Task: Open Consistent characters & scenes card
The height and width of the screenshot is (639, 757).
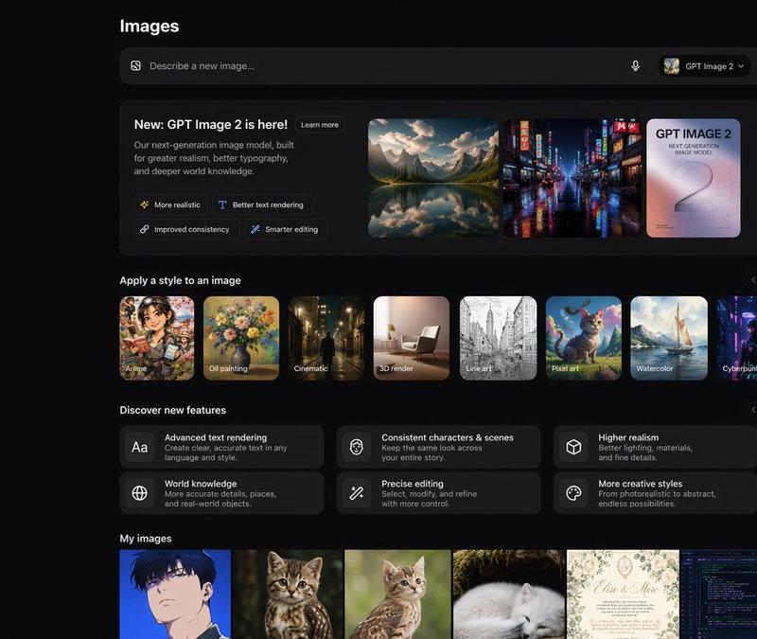Action: [x=438, y=447]
